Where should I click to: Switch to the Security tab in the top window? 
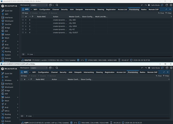[64, 10]
